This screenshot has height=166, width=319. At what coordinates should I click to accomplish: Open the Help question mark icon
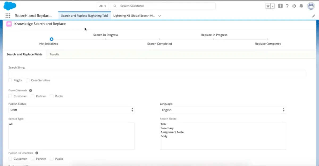coord(287,6)
